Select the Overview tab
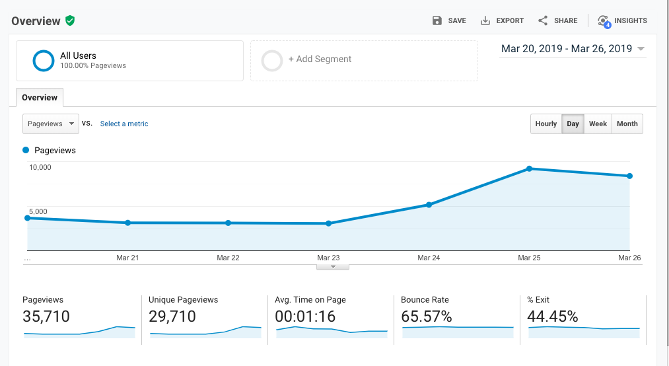669x366 pixels. coord(40,97)
